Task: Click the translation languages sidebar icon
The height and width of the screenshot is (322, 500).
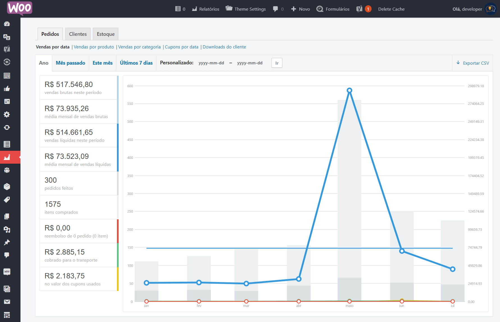Action: (7, 37)
